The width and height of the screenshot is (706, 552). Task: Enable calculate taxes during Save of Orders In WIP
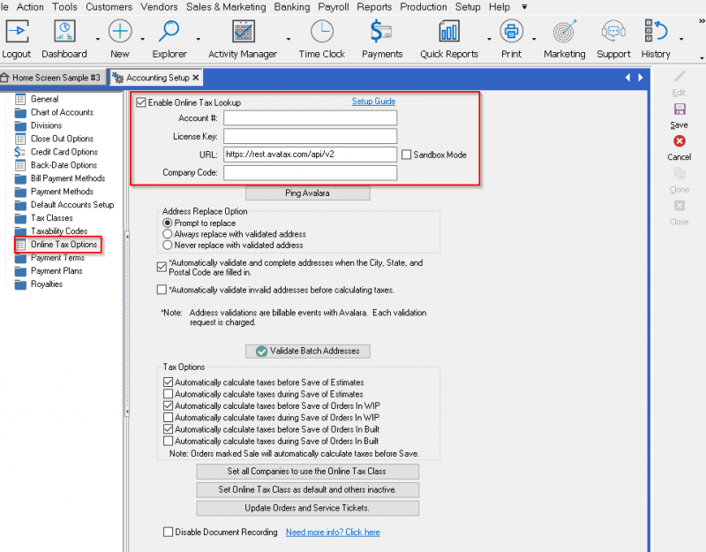point(168,417)
